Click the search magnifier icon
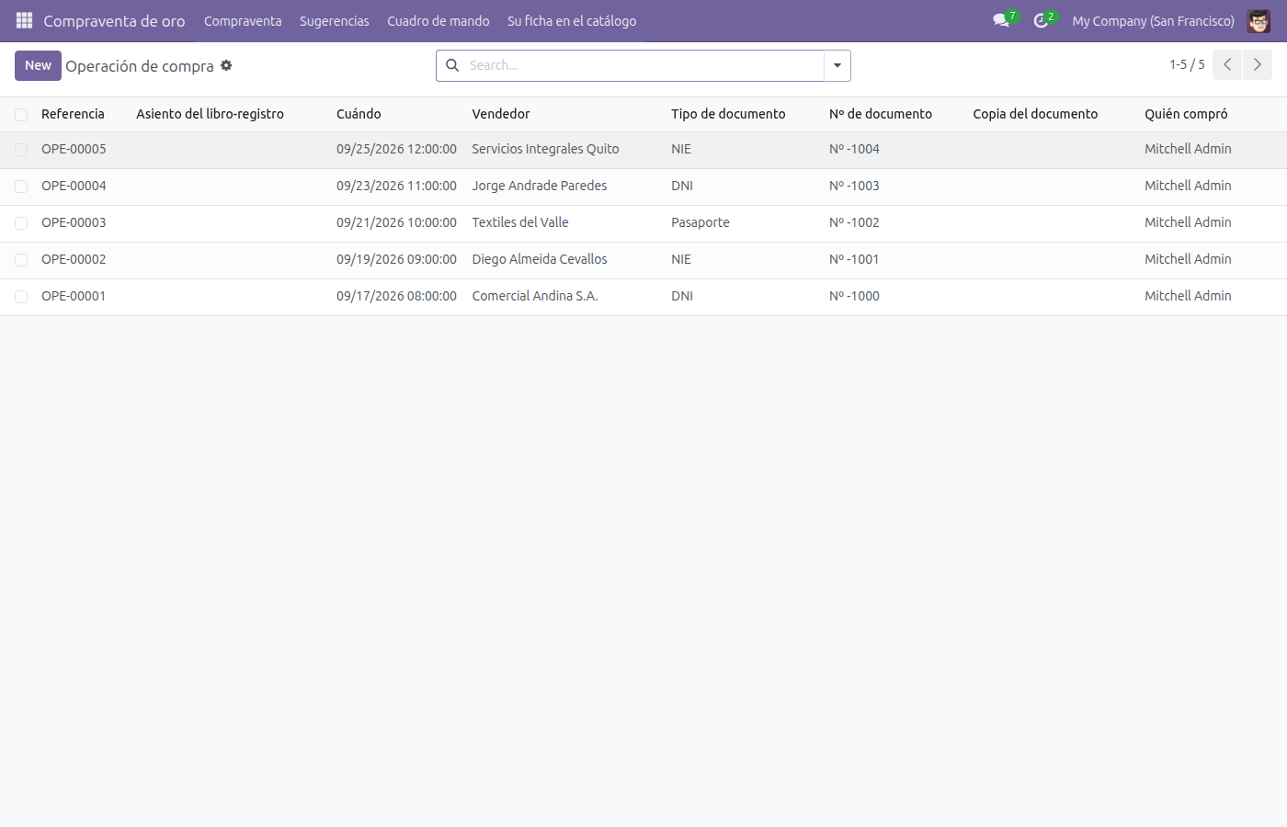1287x827 pixels. tap(452, 65)
